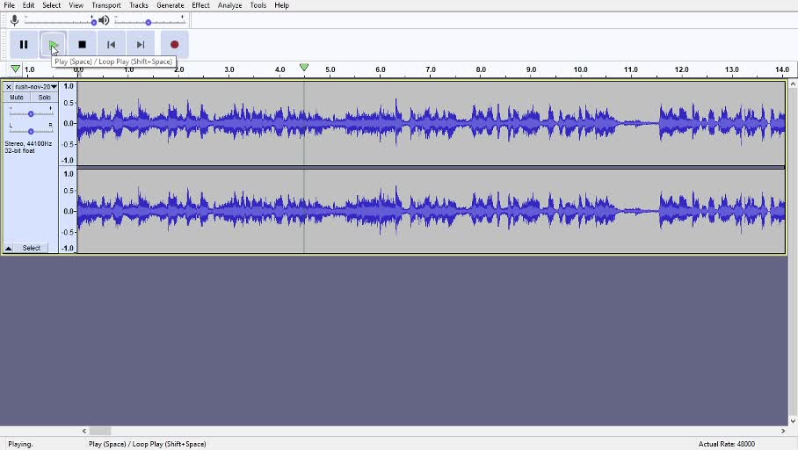Collapse the track with the arrow button
798x450 pixels.
(x=9, y=248)
